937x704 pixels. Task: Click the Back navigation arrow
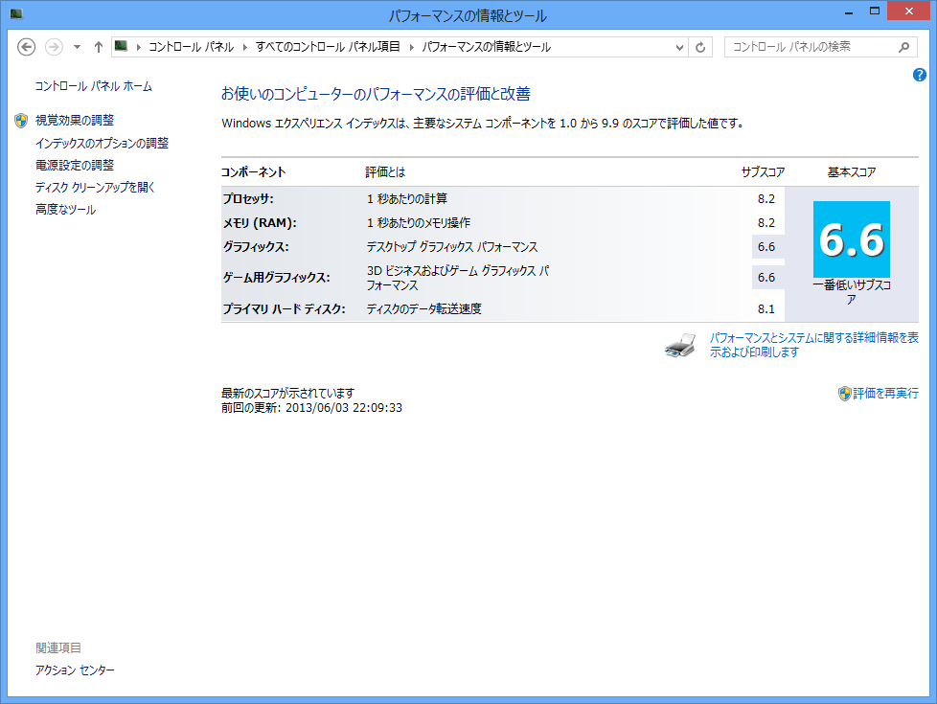[x=26, y=47]
